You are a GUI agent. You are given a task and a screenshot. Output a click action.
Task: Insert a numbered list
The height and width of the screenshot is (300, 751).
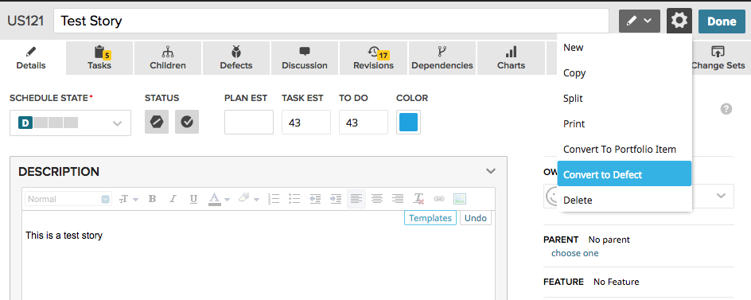274,199
